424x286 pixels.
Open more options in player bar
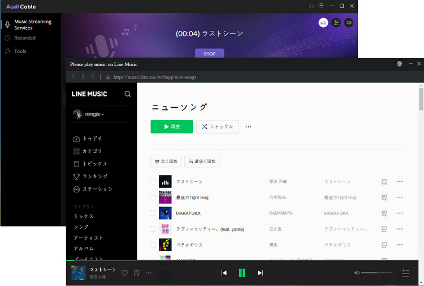click(x=149, y=273)
